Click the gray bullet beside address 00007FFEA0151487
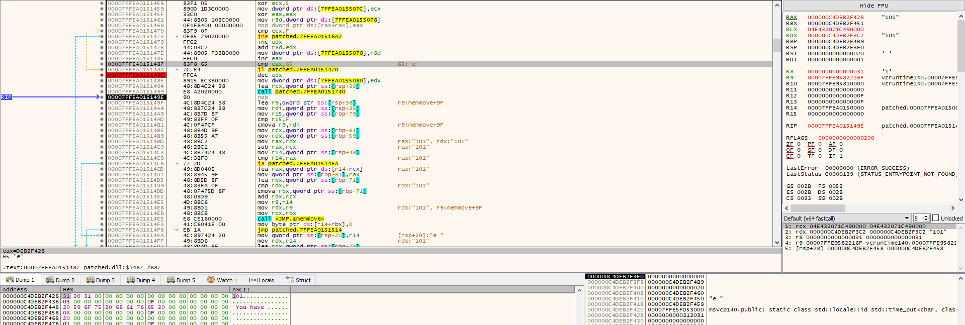965x325 pixels. (102, 64)
